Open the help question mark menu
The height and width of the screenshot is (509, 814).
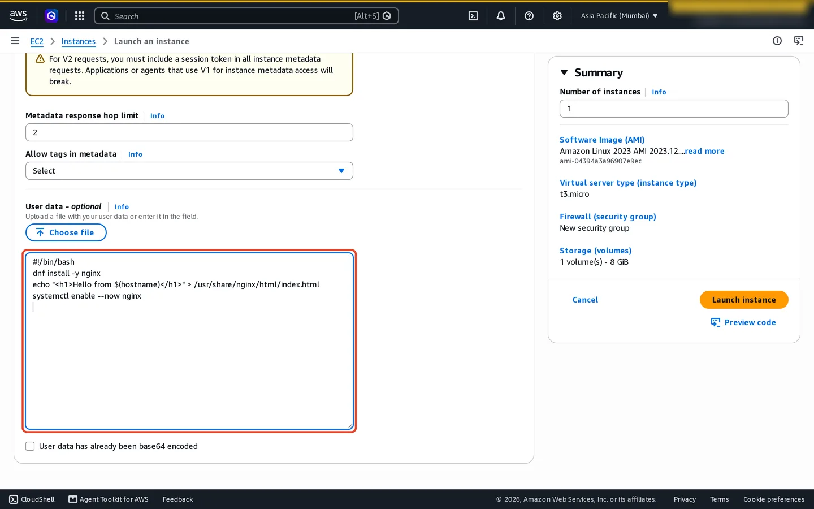[x=529, y=16]
